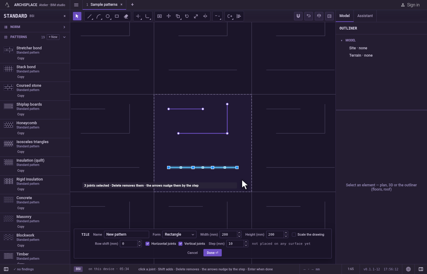The image size is (427, 274).
Task: Open the 3D cube view
Action: coord(319,16)
